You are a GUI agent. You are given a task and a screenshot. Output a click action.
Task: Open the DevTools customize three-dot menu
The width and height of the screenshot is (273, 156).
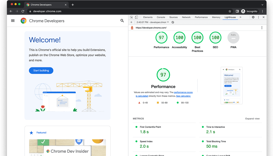tap(258, 17)
